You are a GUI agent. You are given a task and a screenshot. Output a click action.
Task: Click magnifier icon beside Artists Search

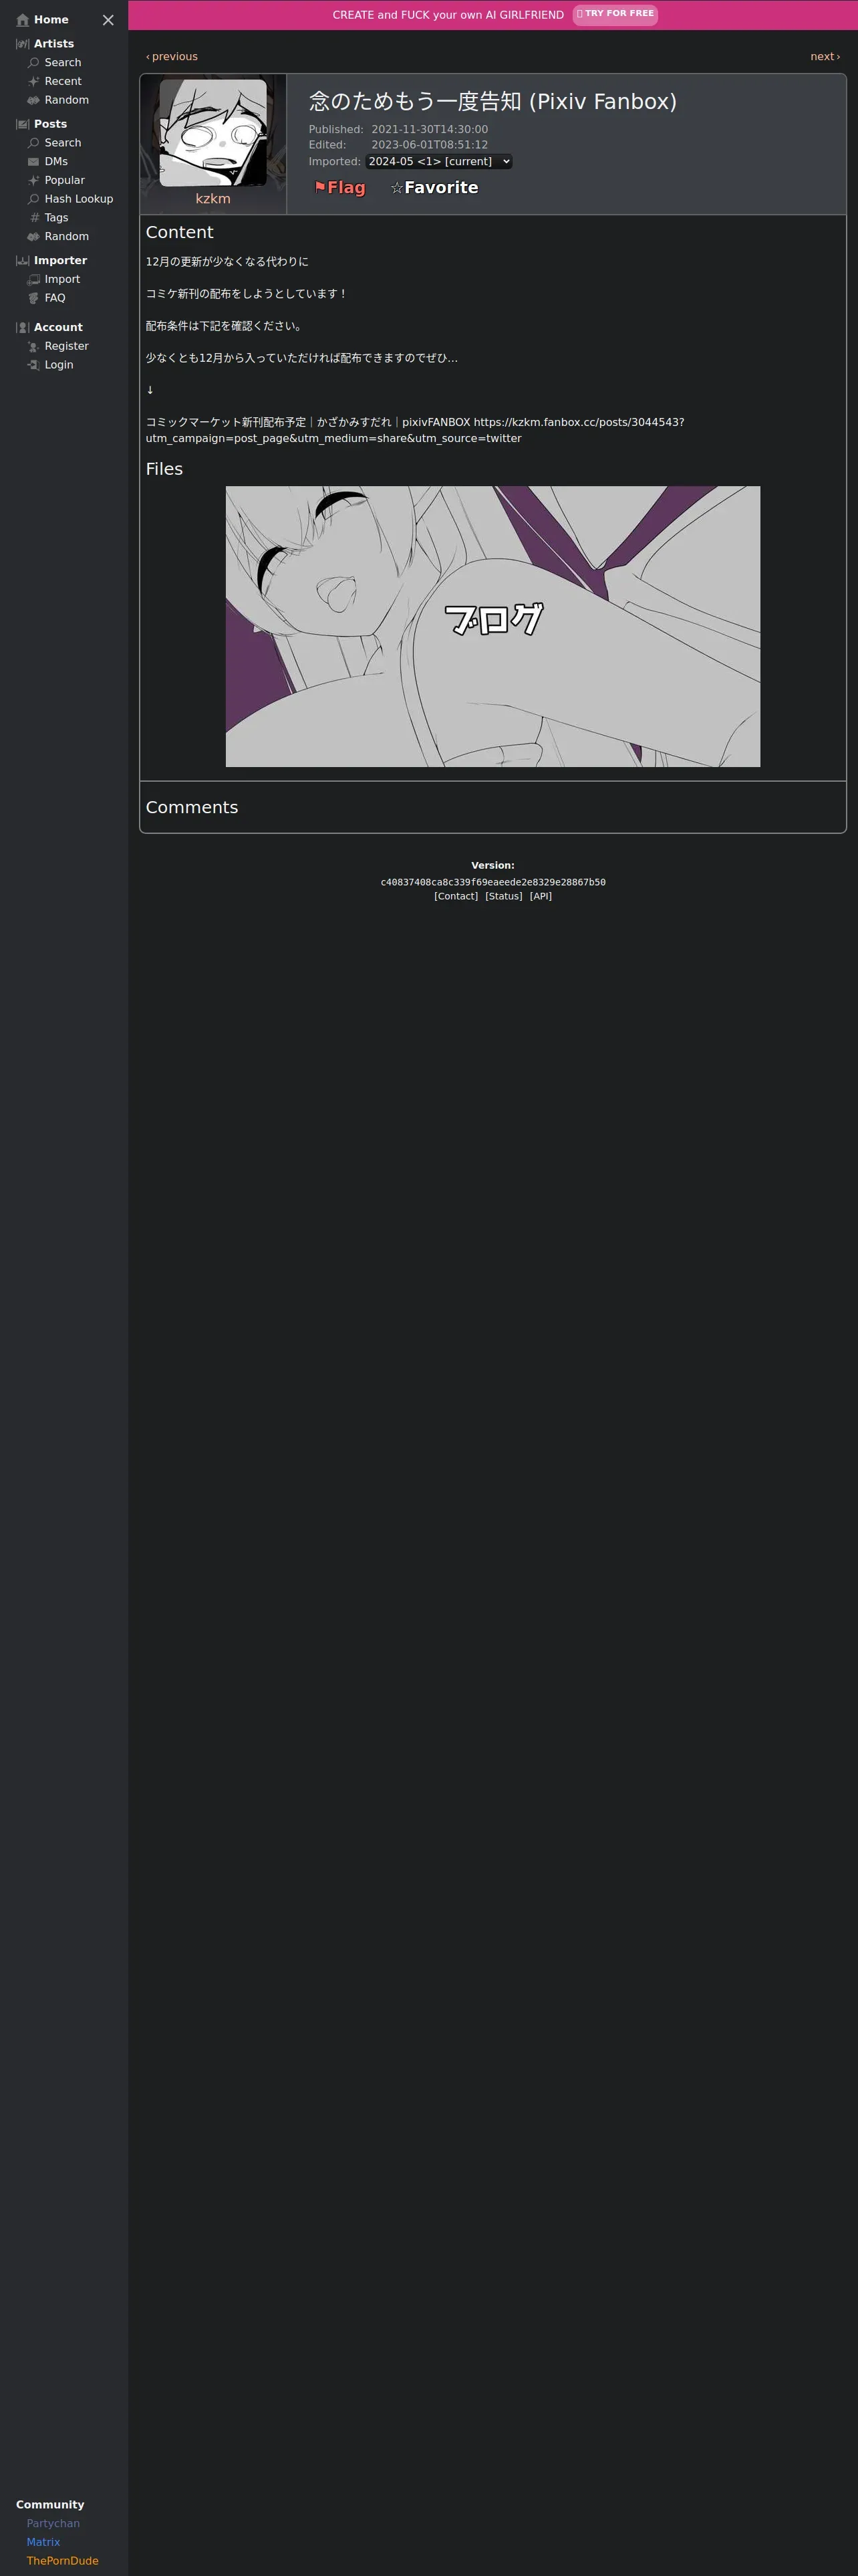pyautogui.click(x=34, y=63)
